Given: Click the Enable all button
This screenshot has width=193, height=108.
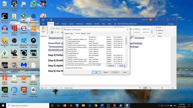Looking at the screenshot, I should pyautogui.click(x=111, y=66).
